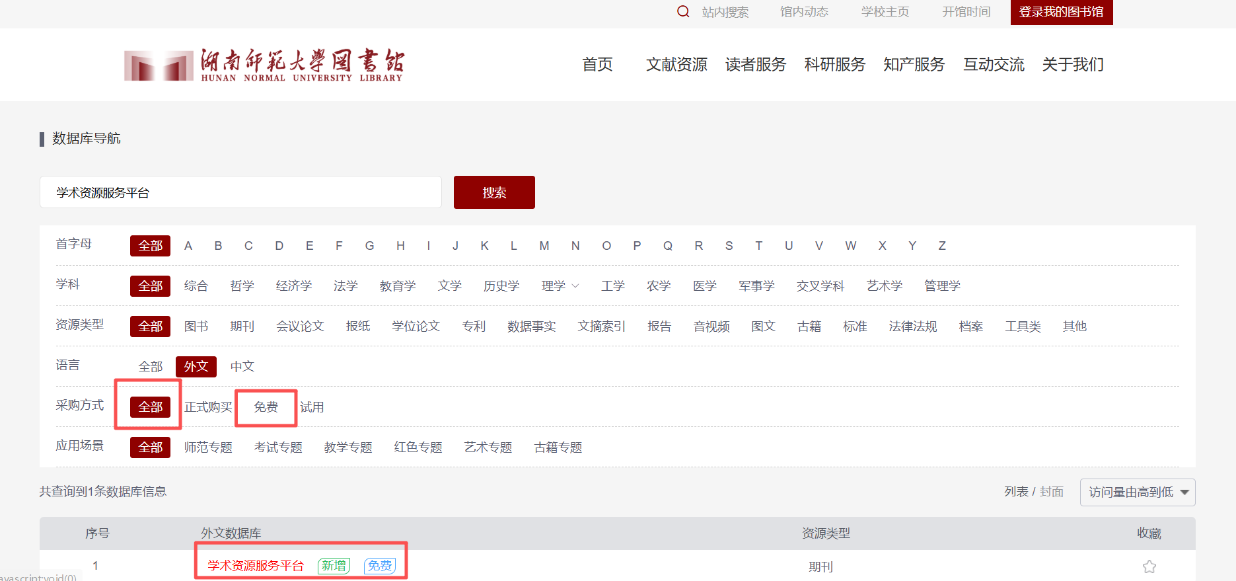The width and height of the screenshot is (1236, 581).
Task: Filter subject by 历史学
Action: 501,286
